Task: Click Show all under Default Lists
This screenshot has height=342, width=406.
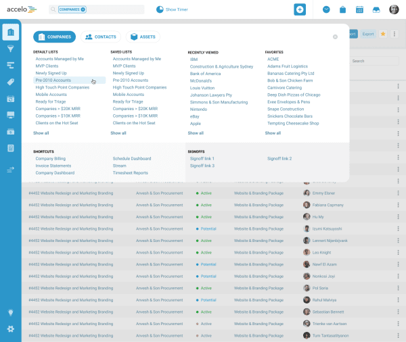Action: point(41,133)
